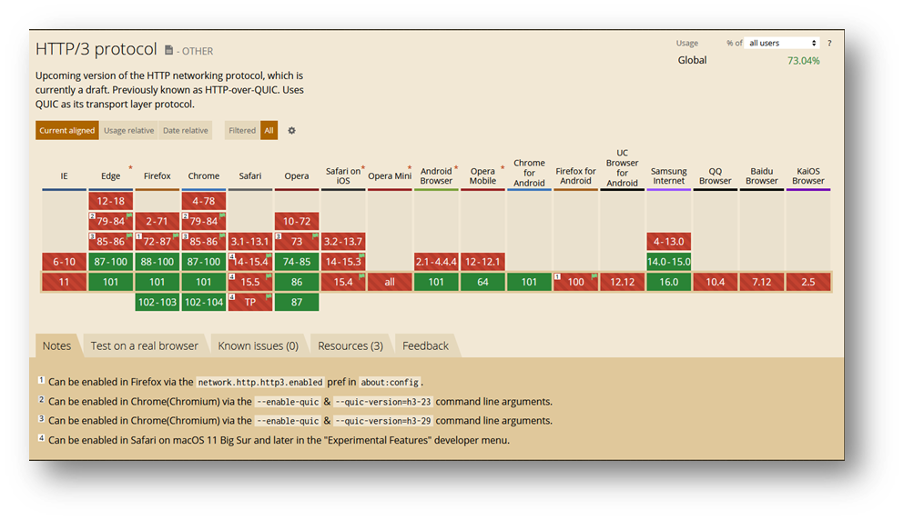Click the QQ Browser column header

[715, 175]
